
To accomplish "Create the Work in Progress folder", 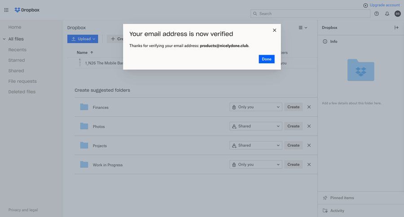I will (x=294, y=165).
